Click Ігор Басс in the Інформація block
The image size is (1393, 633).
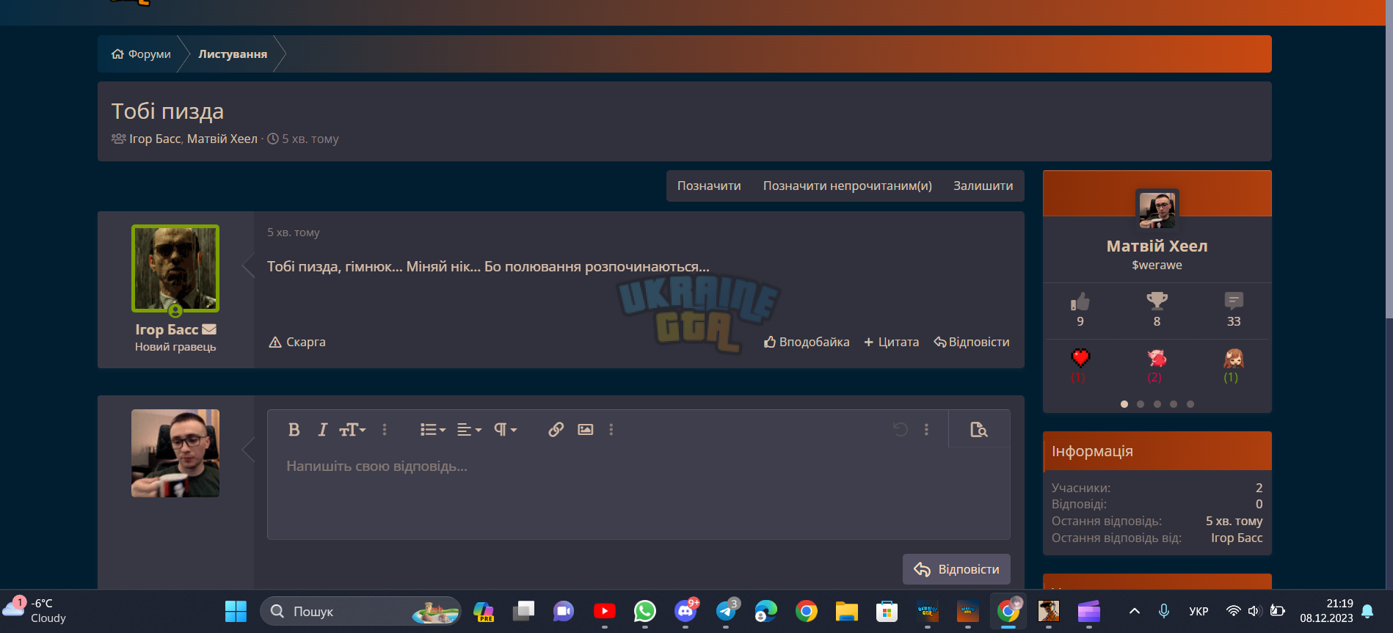(1237, 538)
